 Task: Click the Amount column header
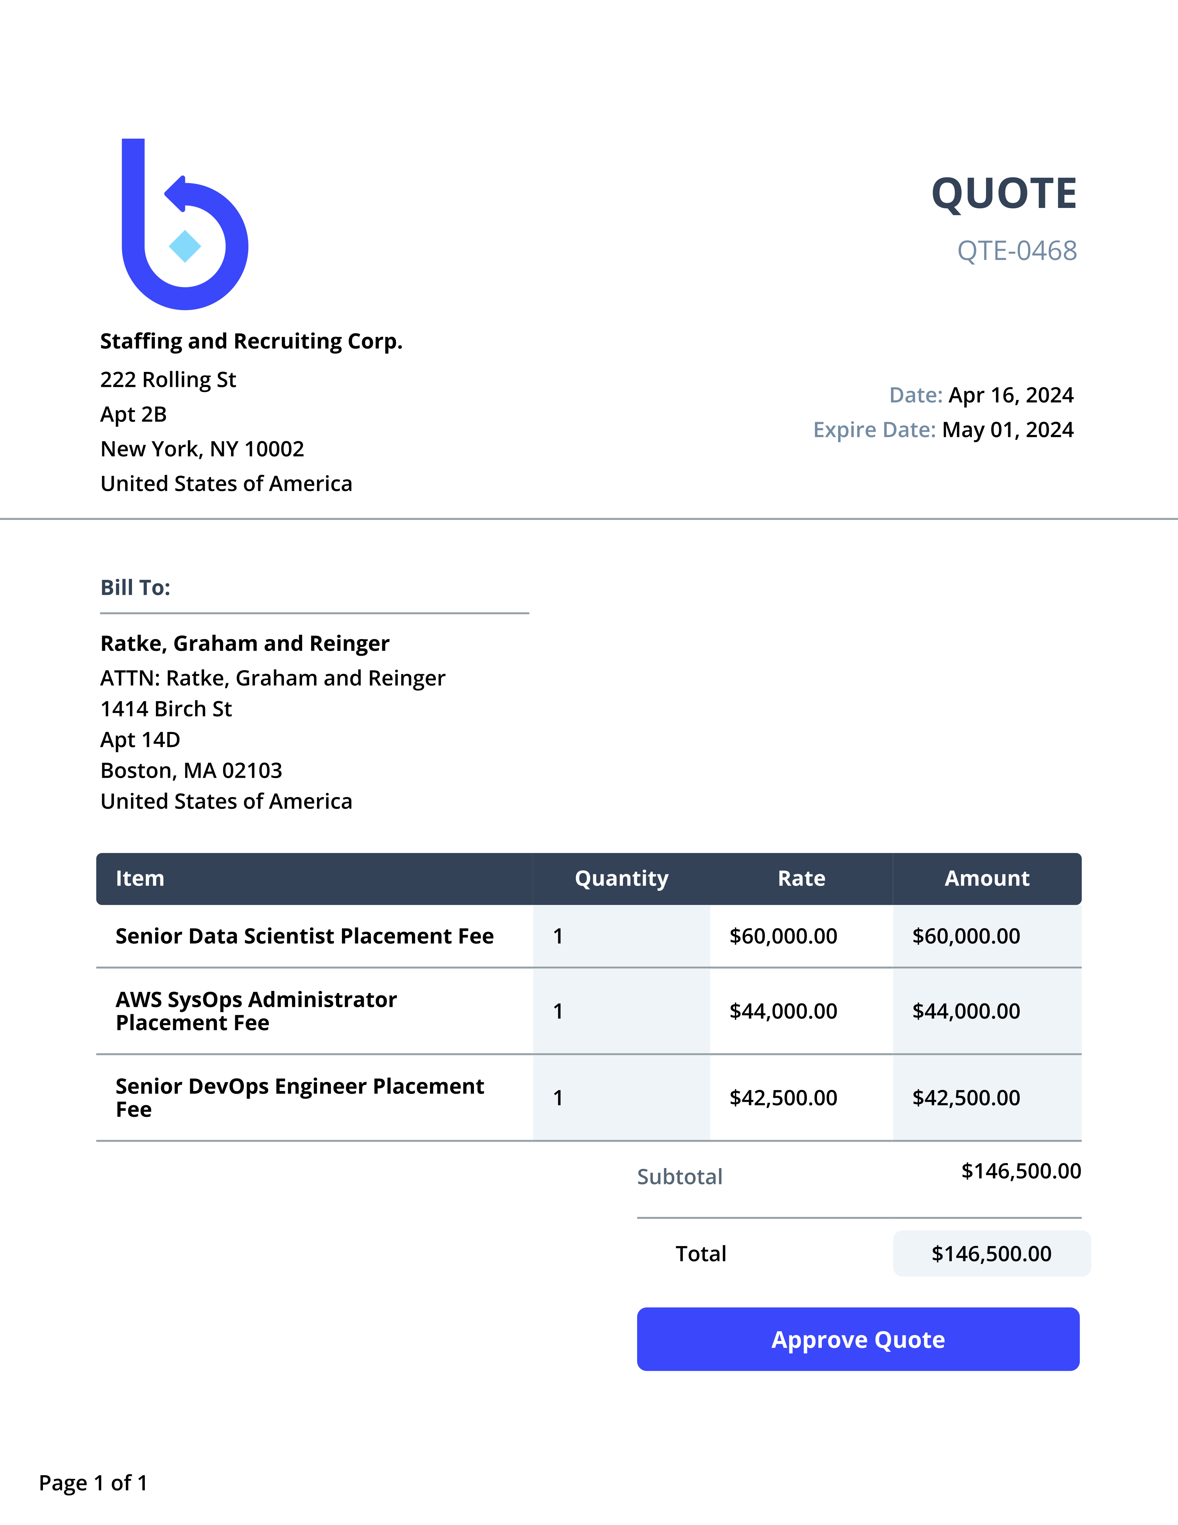coord(987,878)
